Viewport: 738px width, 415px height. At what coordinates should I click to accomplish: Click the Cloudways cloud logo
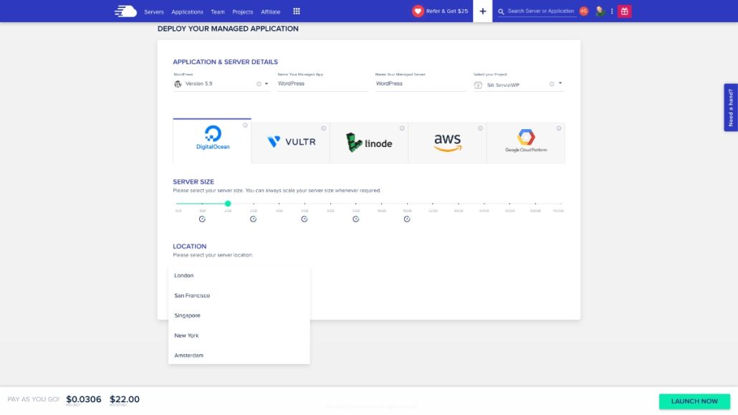(125, 11)
